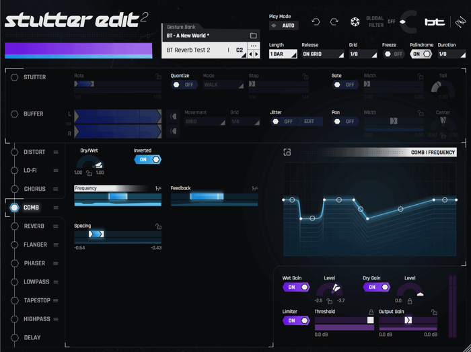Image resolution: width=471 pixels, height=352 pixels.
Task: Enable the Buffer module hexagon
Action: pos(14,114)
